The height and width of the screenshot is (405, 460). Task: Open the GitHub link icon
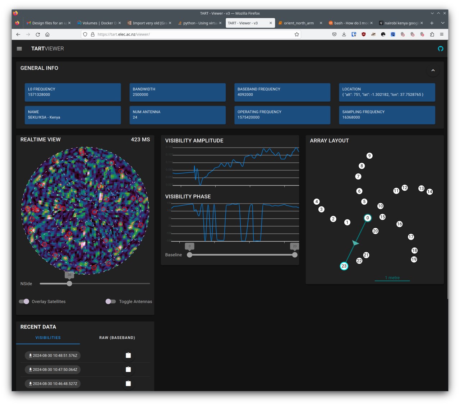(440, 49)
